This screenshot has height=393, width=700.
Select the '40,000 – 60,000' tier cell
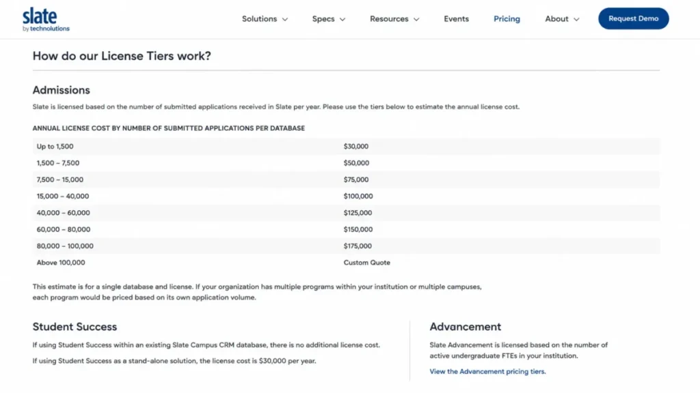click(x=63, y=213)
